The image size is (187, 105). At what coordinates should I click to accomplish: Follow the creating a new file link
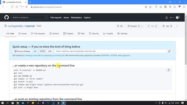(33, 55)
